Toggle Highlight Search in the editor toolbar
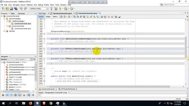 coord(84,17)
